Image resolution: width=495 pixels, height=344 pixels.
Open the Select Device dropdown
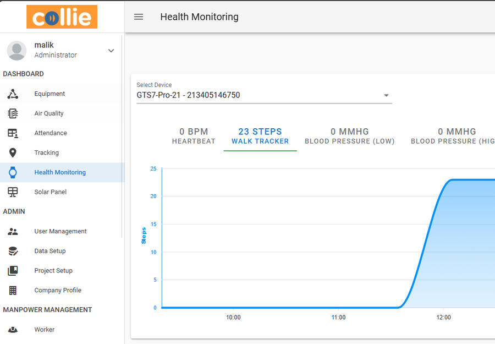click(258, 95)
